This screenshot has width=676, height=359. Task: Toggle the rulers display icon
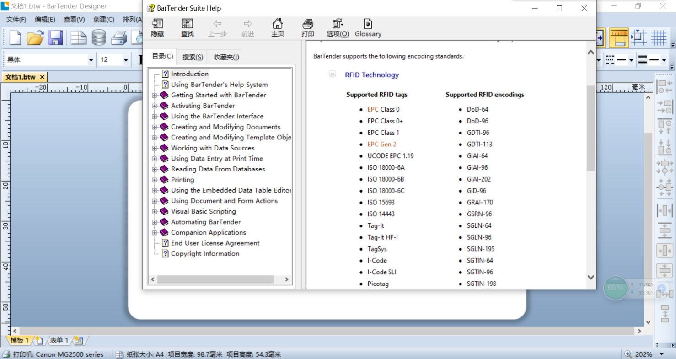(619, 38)
